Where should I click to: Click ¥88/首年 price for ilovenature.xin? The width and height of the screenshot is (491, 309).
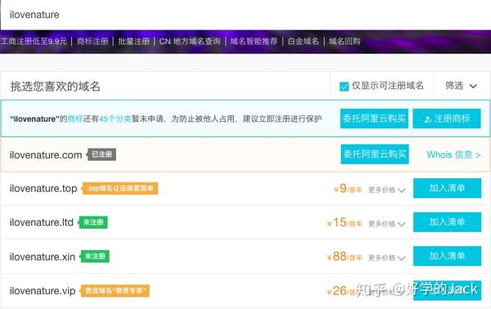point(345,257)
